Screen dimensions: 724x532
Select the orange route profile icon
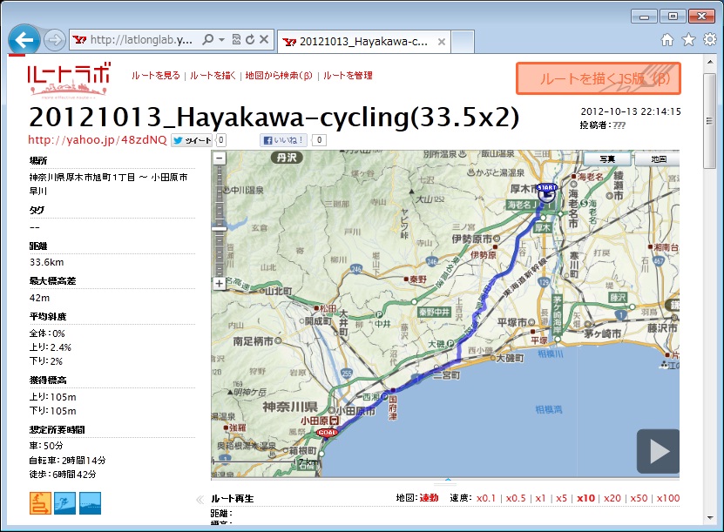[x=41, y=503]
